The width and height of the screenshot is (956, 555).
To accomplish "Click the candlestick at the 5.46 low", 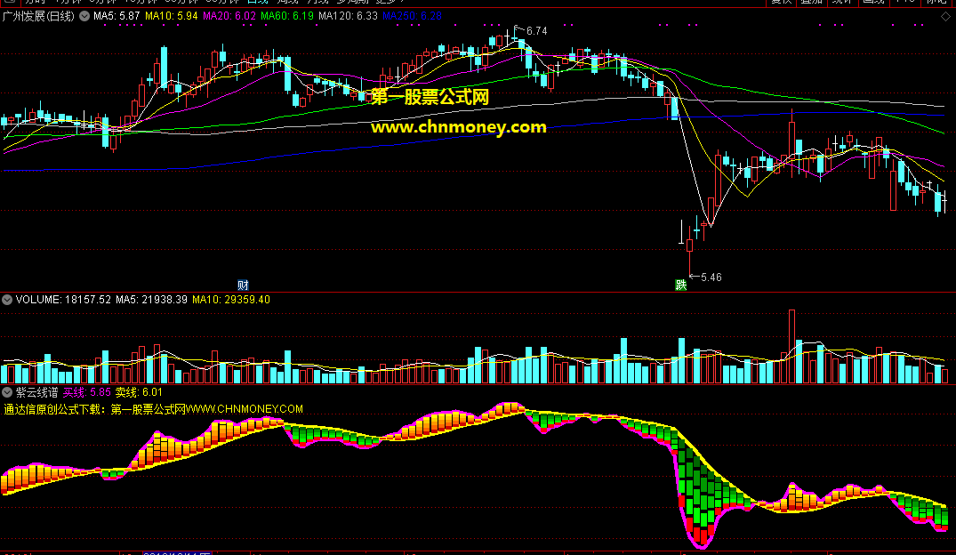I will pos(689,246).
